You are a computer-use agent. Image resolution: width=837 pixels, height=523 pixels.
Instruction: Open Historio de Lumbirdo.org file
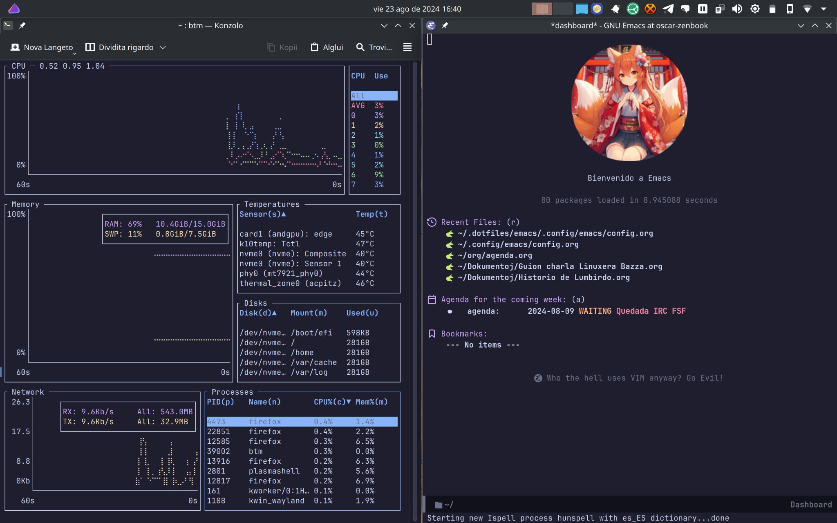coord(544,277)
